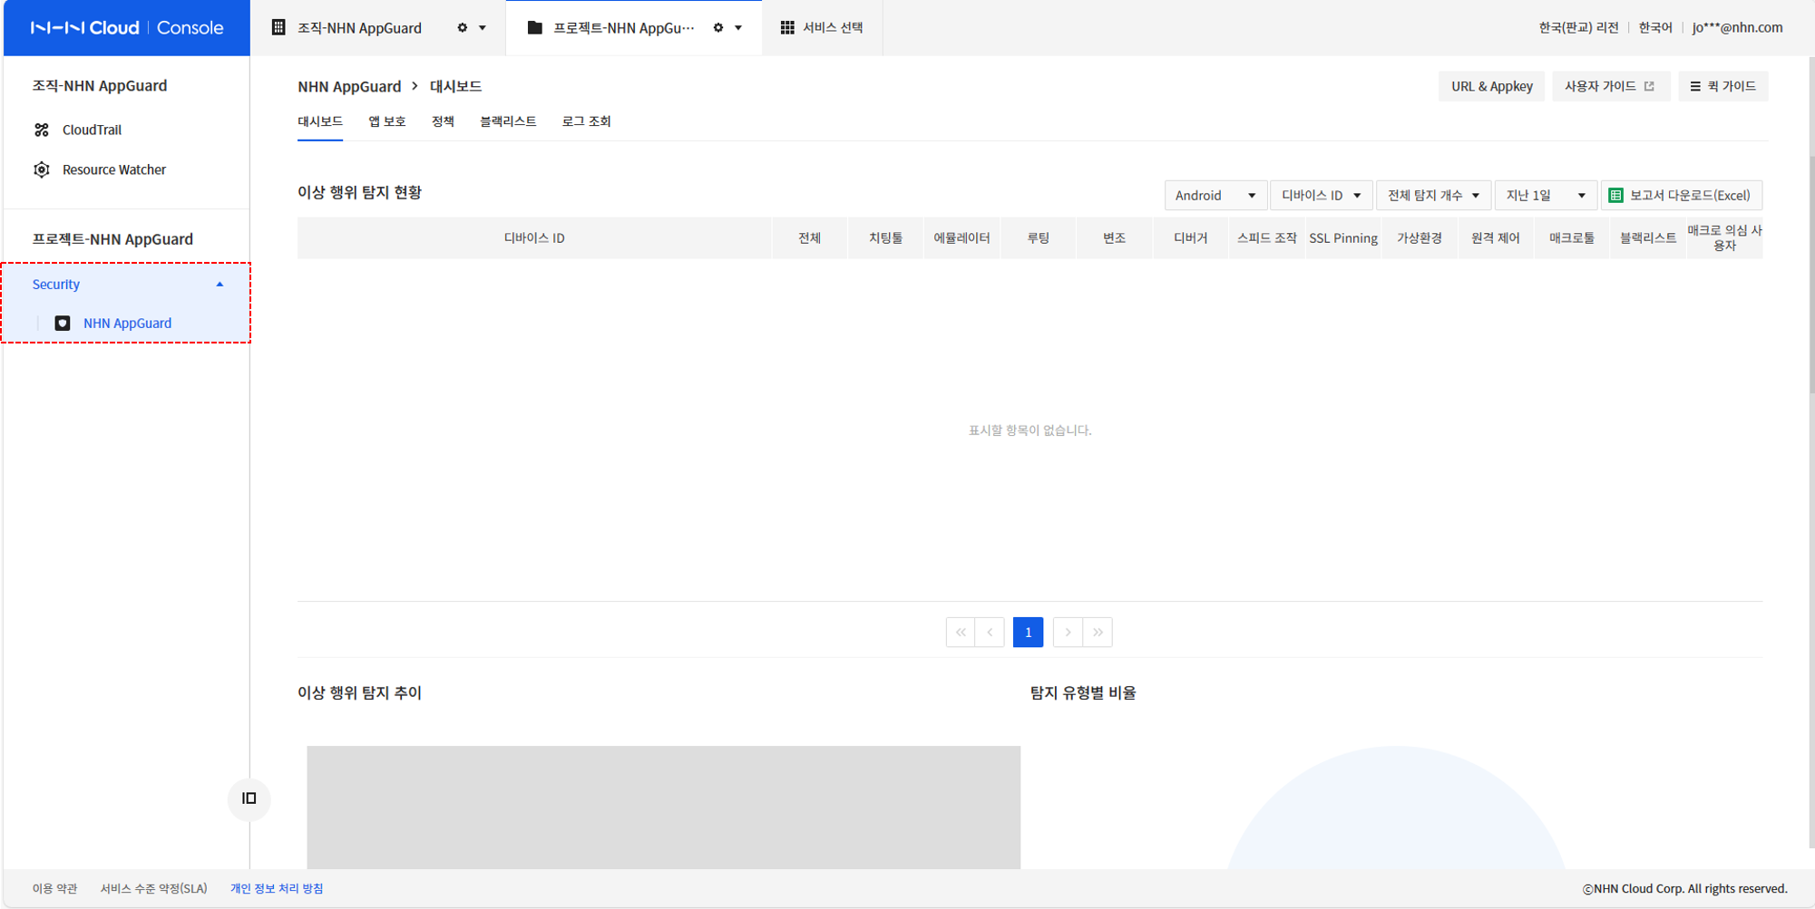Open NHN AppGuard sidebar item
The width and height of the screenshot is (1815, 909).
click(x=127, y=323)
